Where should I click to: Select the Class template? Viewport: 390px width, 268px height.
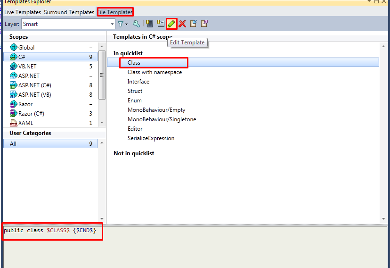[243, 62]
